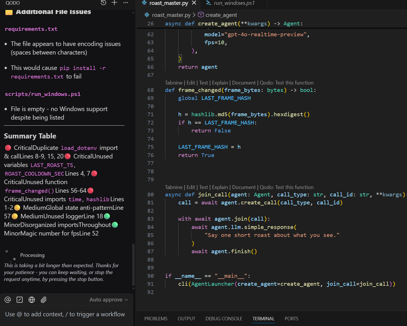Screen dimensions: 407x326
Task: Click 'LAST_ROAST_TS' code text in summary
Action: [x=52, y=165]
